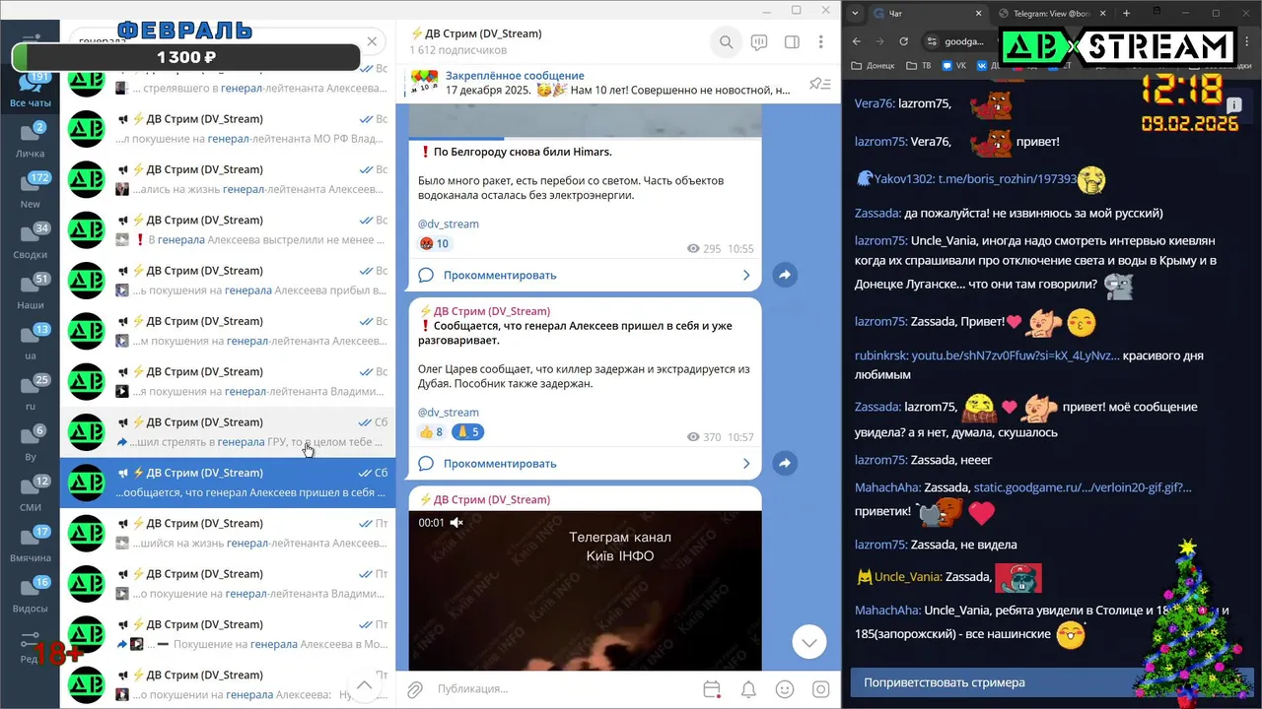This screenshot has height=709, width=1262.
Task: Open result 'покушения на генерала Алексеева прибыл'
Action: (228, 281)
